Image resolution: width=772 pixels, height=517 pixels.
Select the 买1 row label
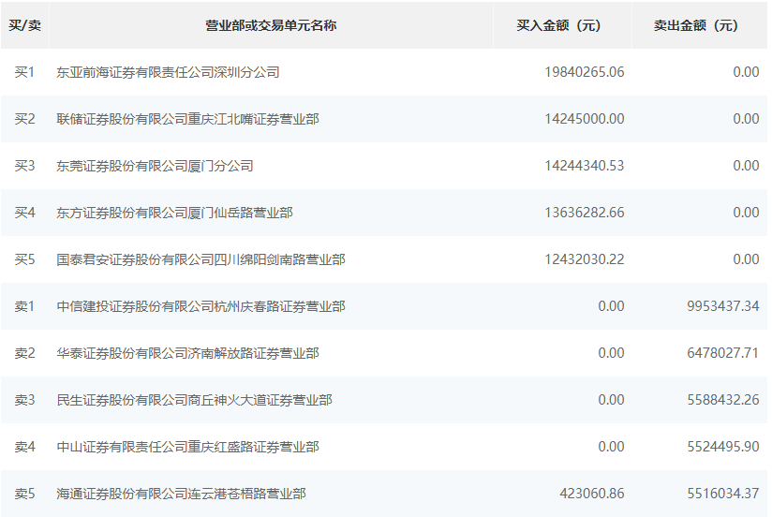(x=24, y=72)
